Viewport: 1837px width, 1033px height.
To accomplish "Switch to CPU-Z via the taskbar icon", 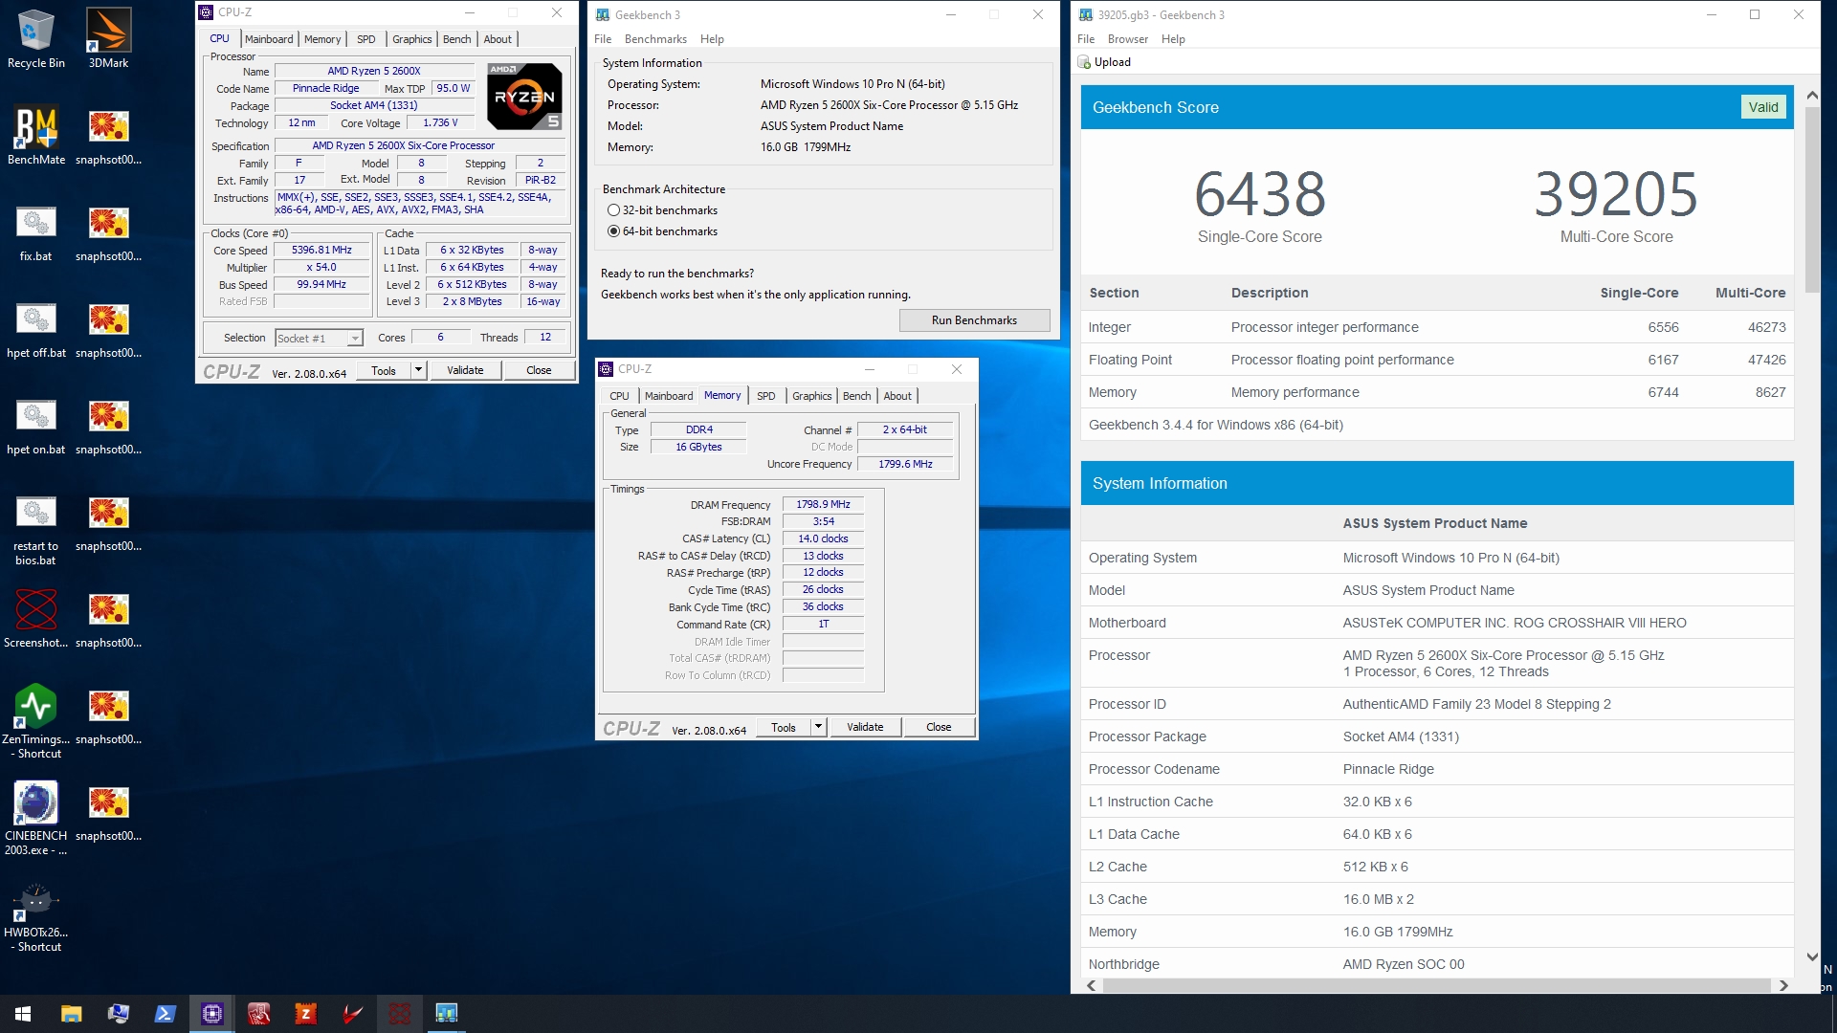I will pyautogui.click(x=211, y=1014).
